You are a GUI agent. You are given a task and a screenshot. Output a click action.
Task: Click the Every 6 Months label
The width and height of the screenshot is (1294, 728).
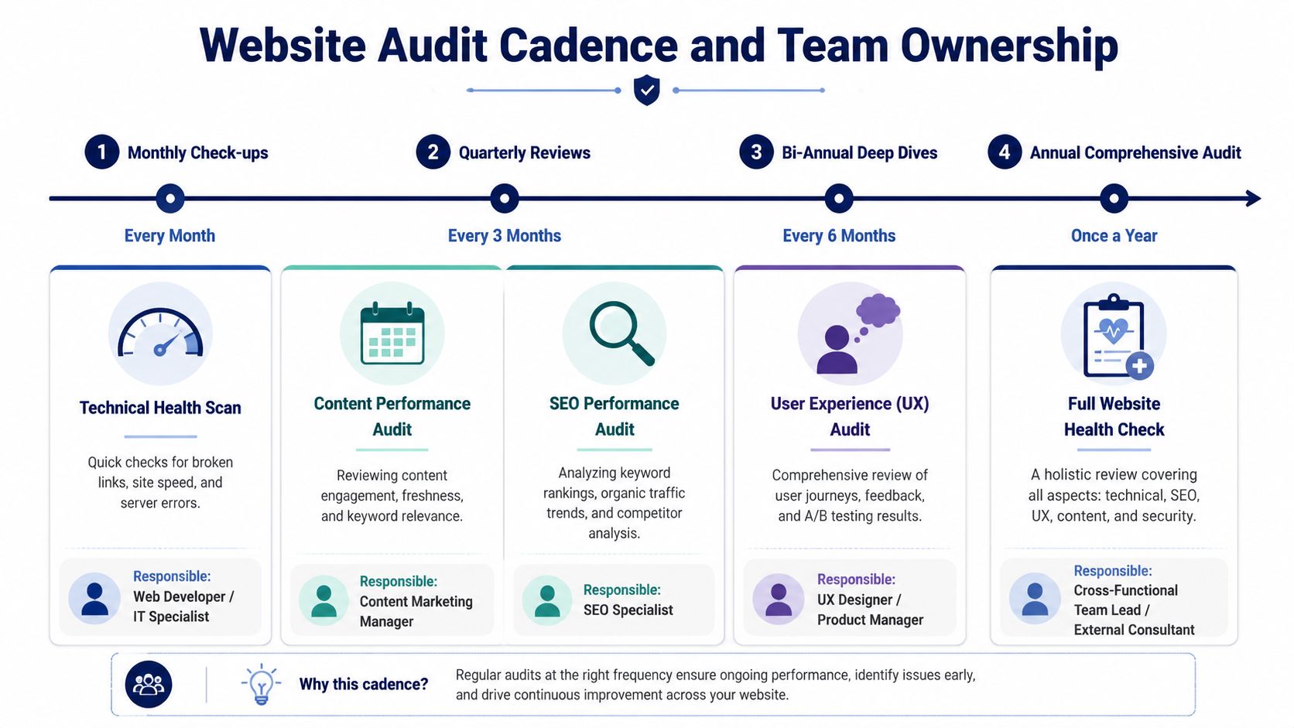[839, 235]
